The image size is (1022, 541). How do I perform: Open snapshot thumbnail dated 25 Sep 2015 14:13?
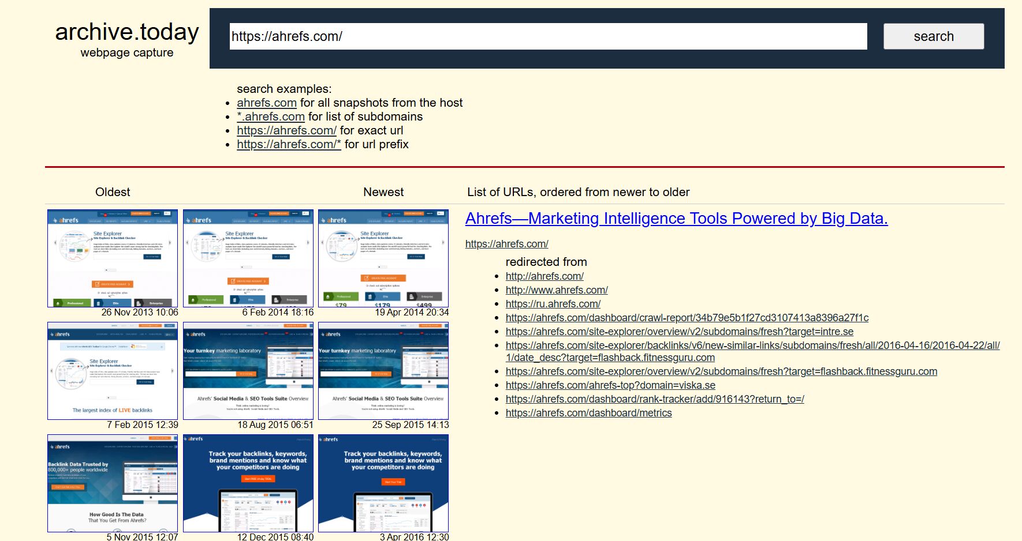(x=383, y=371)
